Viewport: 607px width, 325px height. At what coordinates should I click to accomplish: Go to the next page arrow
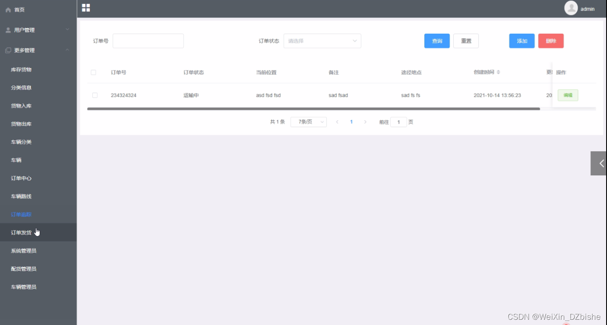[365, 122]
